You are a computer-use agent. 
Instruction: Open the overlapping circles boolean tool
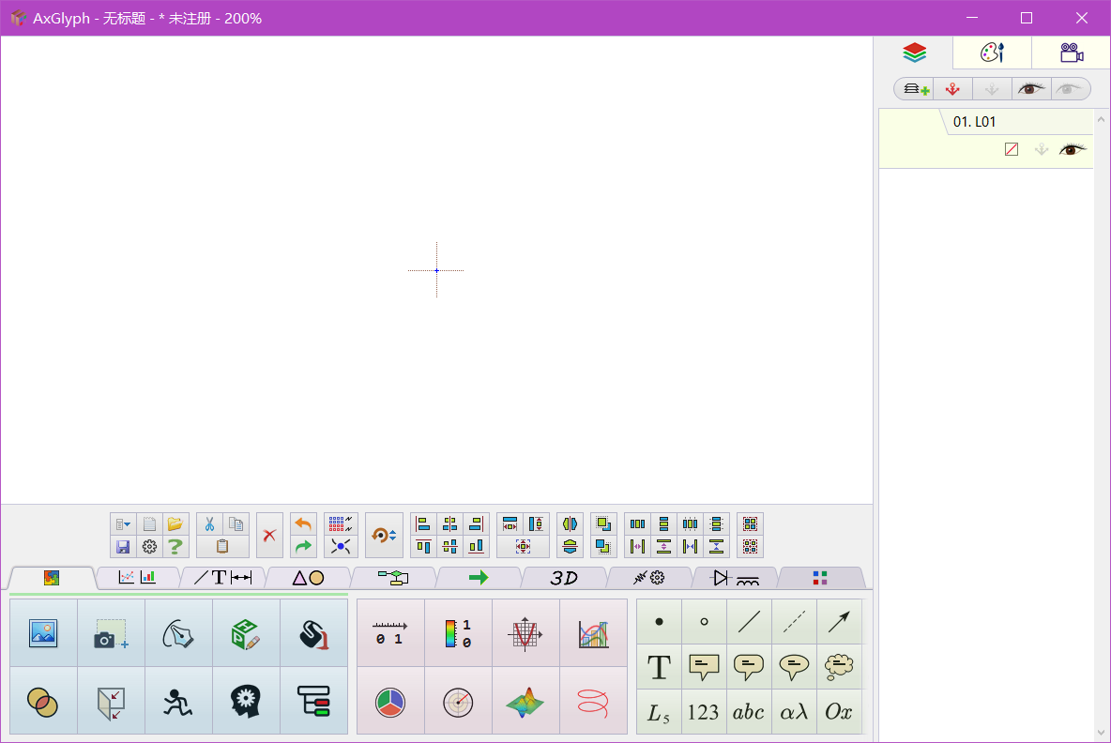(43, 701)
